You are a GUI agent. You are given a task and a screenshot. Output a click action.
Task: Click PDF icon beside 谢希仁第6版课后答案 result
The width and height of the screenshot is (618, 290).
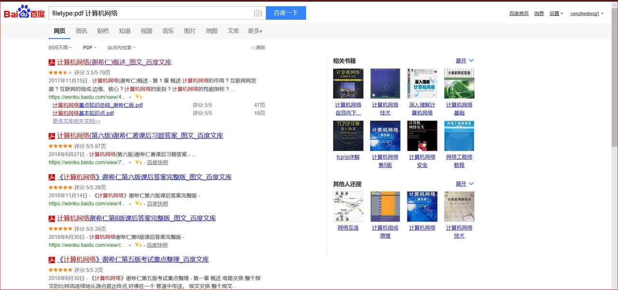point(52,219)
